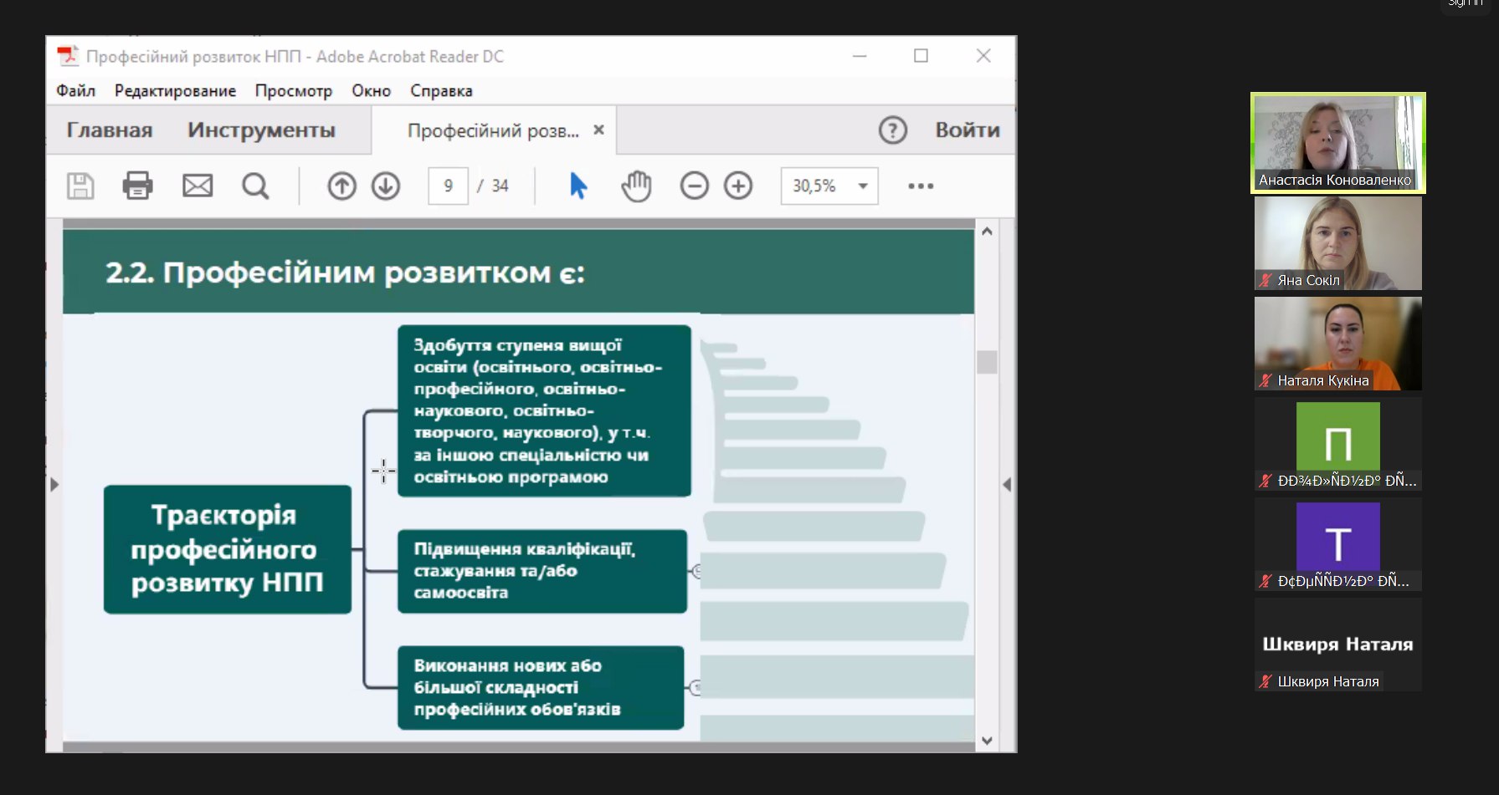The height and width of the screenshot is (795, 1499).
Task: Go to next page arrow down
Action: coord(386,186)
